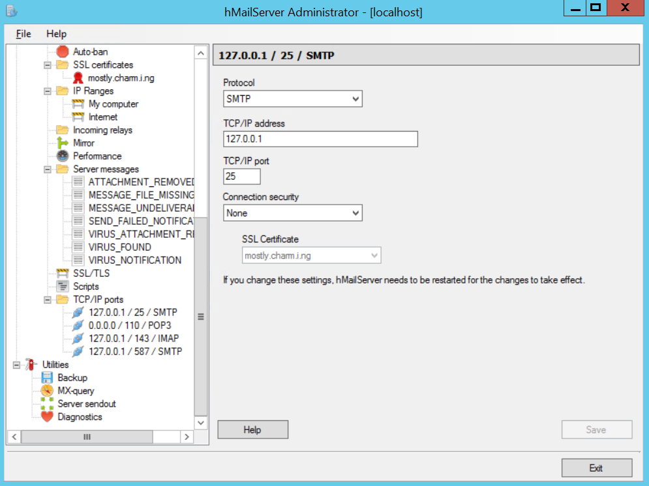649x486 pixels.
Task: Click the TCP/IP port input field
Action: pyautogui.click(x=242, y=177)
